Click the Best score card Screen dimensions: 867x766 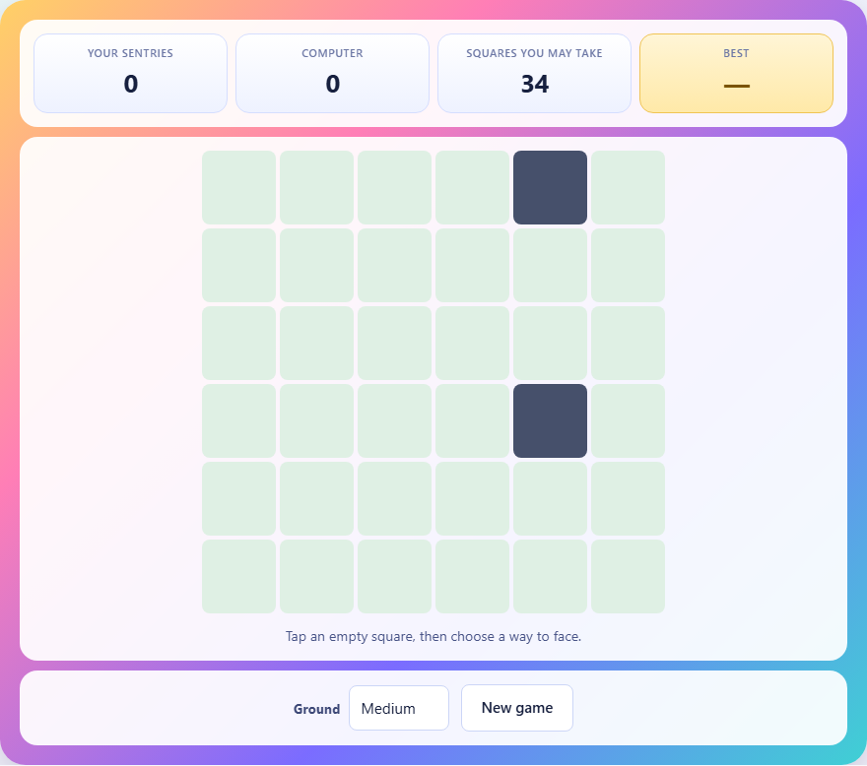click(x=737, y=74)
